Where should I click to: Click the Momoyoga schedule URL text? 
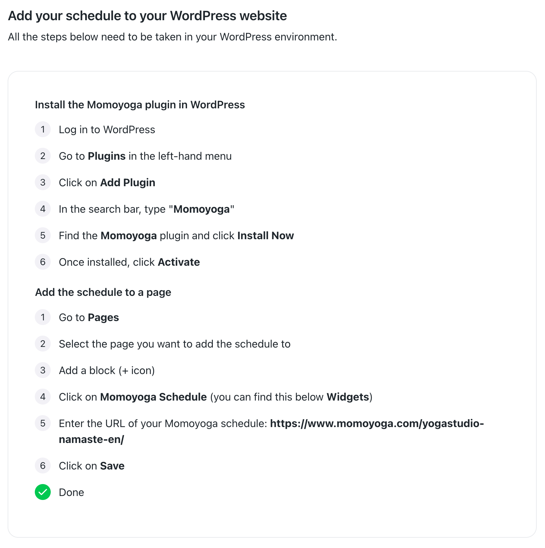(377, 423)
